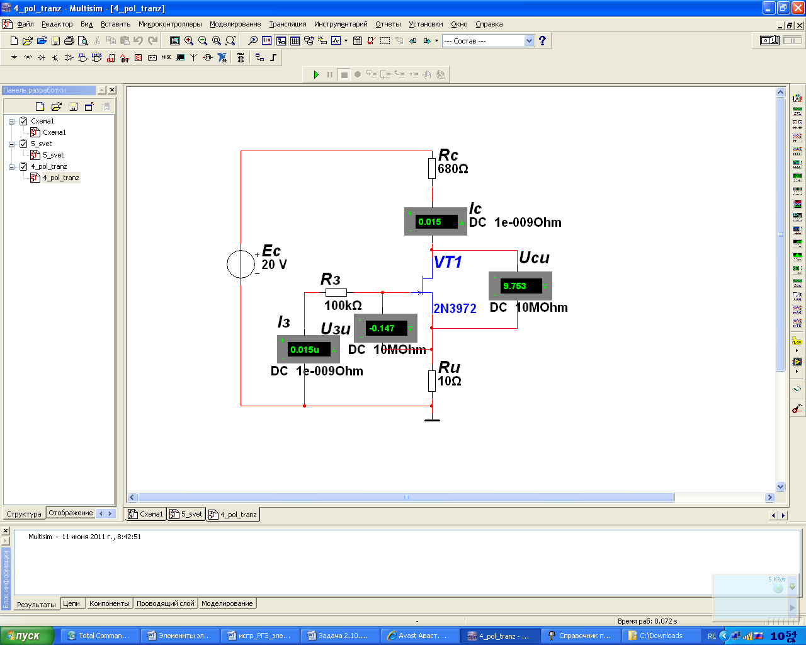The image size is (806, 645).
Task: Collapse the 5_svet tree node
Action: [11, 144]
